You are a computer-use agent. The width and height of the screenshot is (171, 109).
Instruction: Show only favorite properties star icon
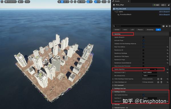(167, 26)
